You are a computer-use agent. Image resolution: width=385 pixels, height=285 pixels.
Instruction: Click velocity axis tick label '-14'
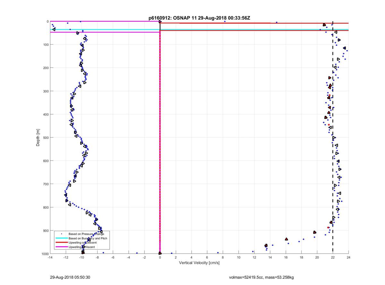point(50,257)
